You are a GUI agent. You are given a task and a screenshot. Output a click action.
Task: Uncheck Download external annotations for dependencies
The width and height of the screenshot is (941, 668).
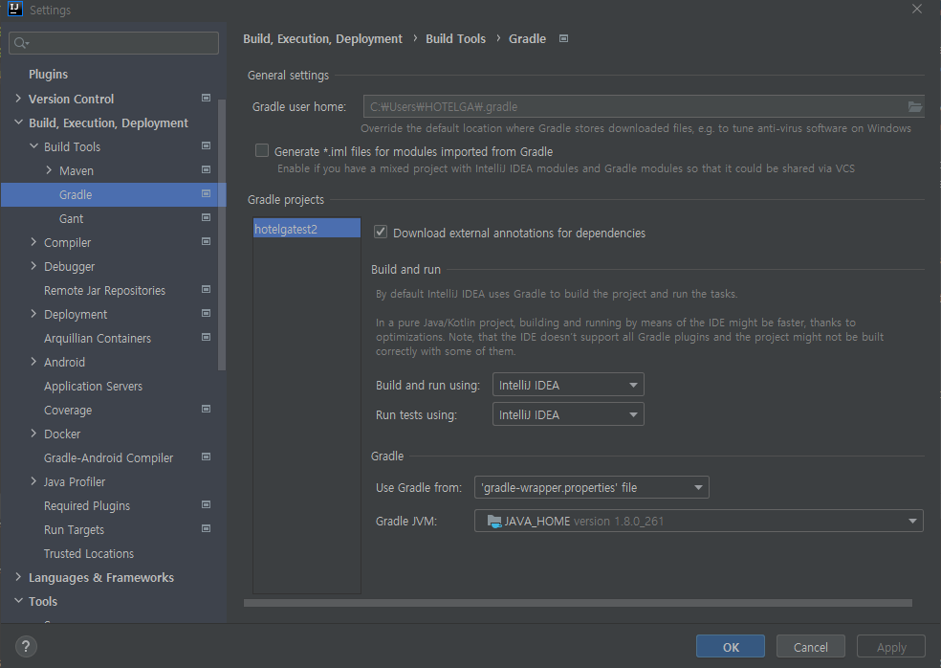(x=381, y=232)
